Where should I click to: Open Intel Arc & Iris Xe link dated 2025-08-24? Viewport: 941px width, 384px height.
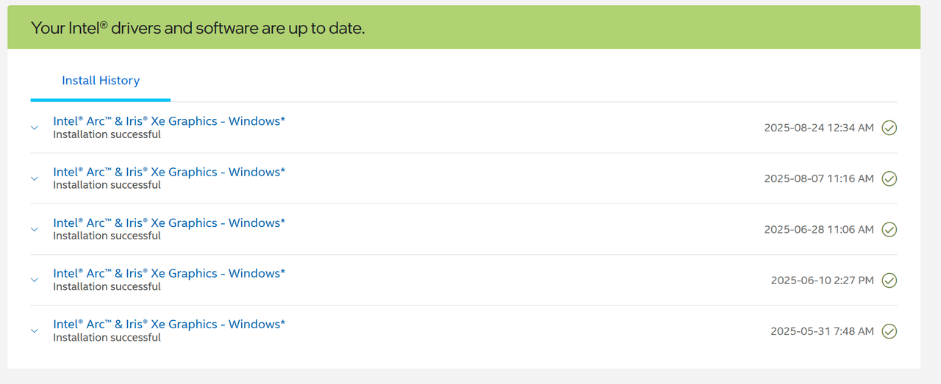[169, 121]
